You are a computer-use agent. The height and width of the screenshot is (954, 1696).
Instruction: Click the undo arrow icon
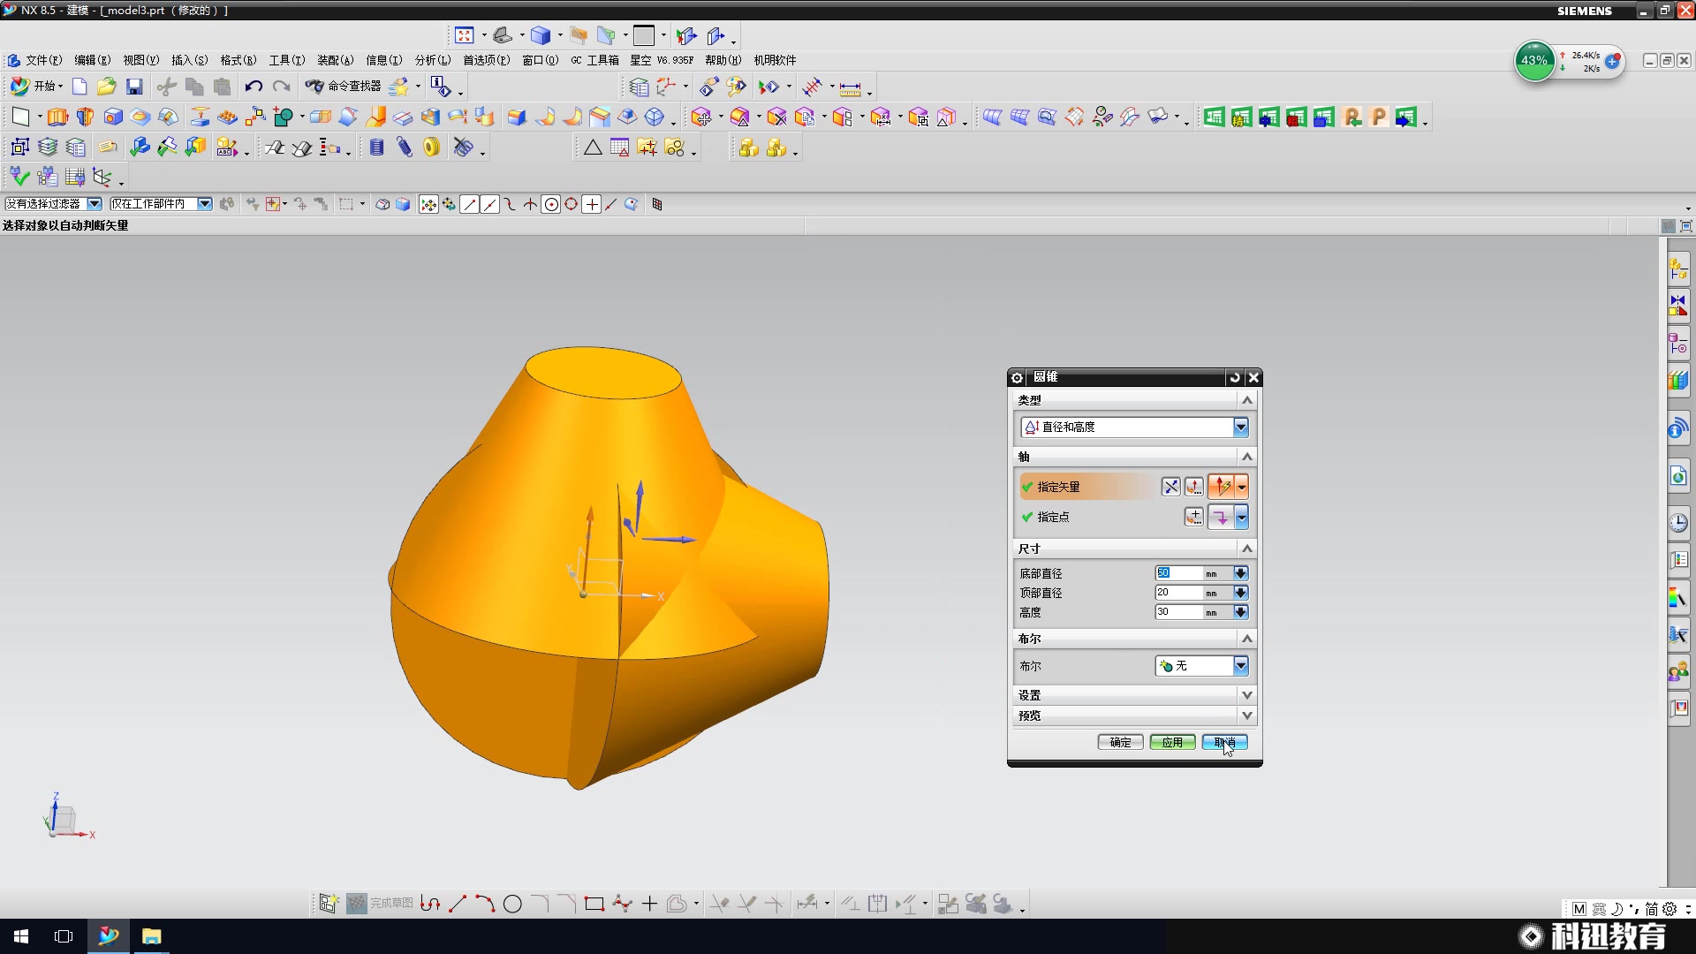pos(254,86)
